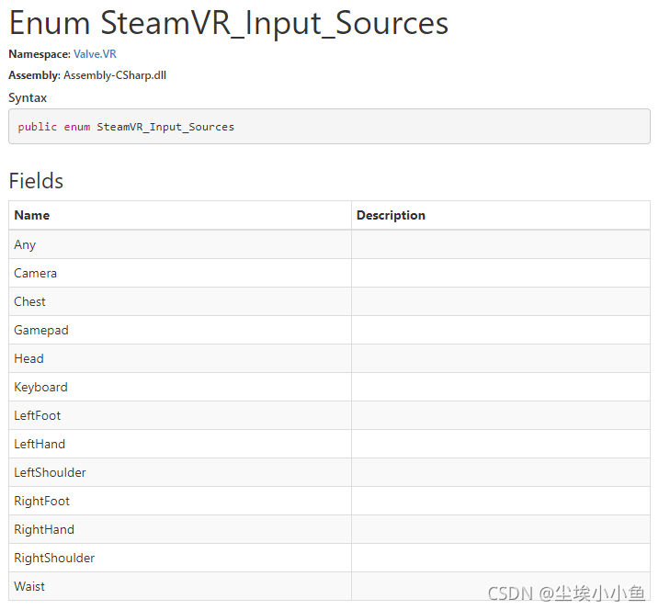Select the 'Any' field row
The height and width of the screenshot is (610, 659).
coord(329,244)
